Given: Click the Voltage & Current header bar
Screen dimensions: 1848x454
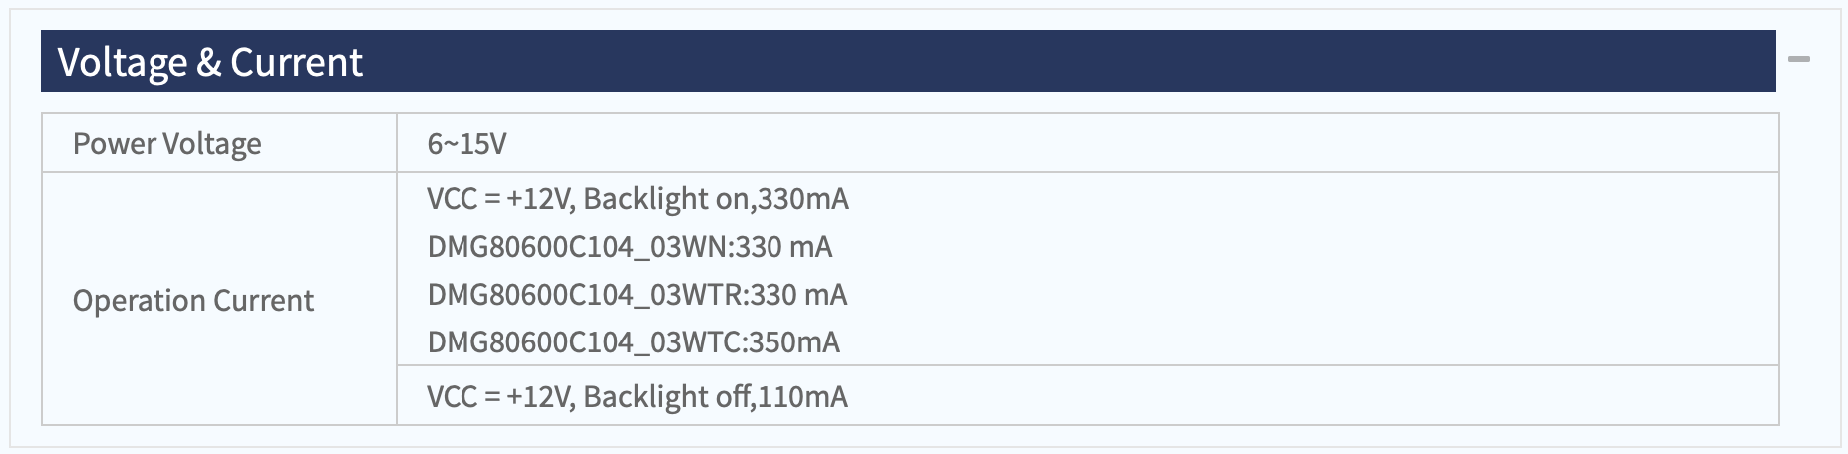Looking at the screenshot, I should point(908,61).
